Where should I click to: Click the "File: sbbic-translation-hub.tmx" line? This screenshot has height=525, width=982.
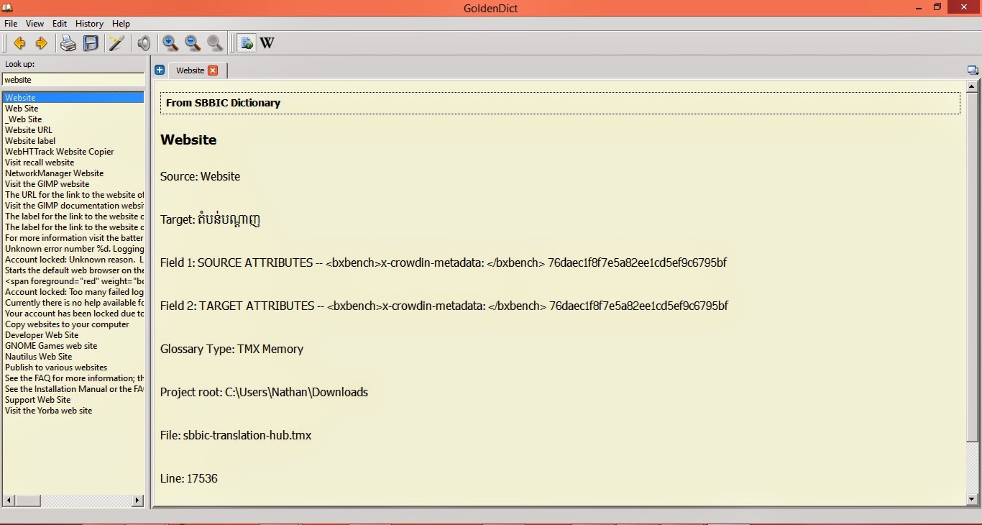tap(236, 436)
